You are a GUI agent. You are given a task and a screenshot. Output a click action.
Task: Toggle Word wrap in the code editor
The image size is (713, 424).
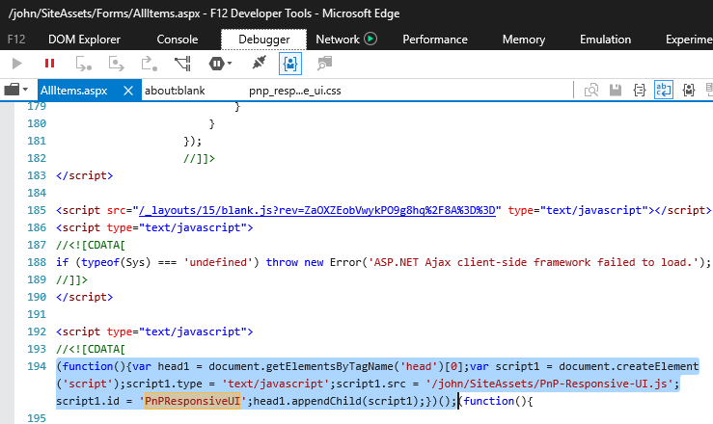pos(664,90)
